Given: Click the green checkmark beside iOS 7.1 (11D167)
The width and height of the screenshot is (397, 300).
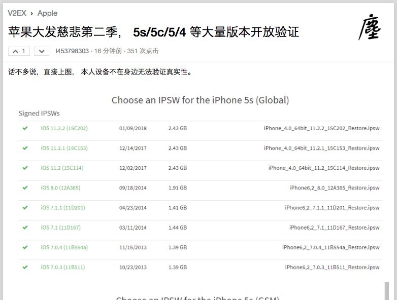Looking at the screenshot, I should click(25, 228).
